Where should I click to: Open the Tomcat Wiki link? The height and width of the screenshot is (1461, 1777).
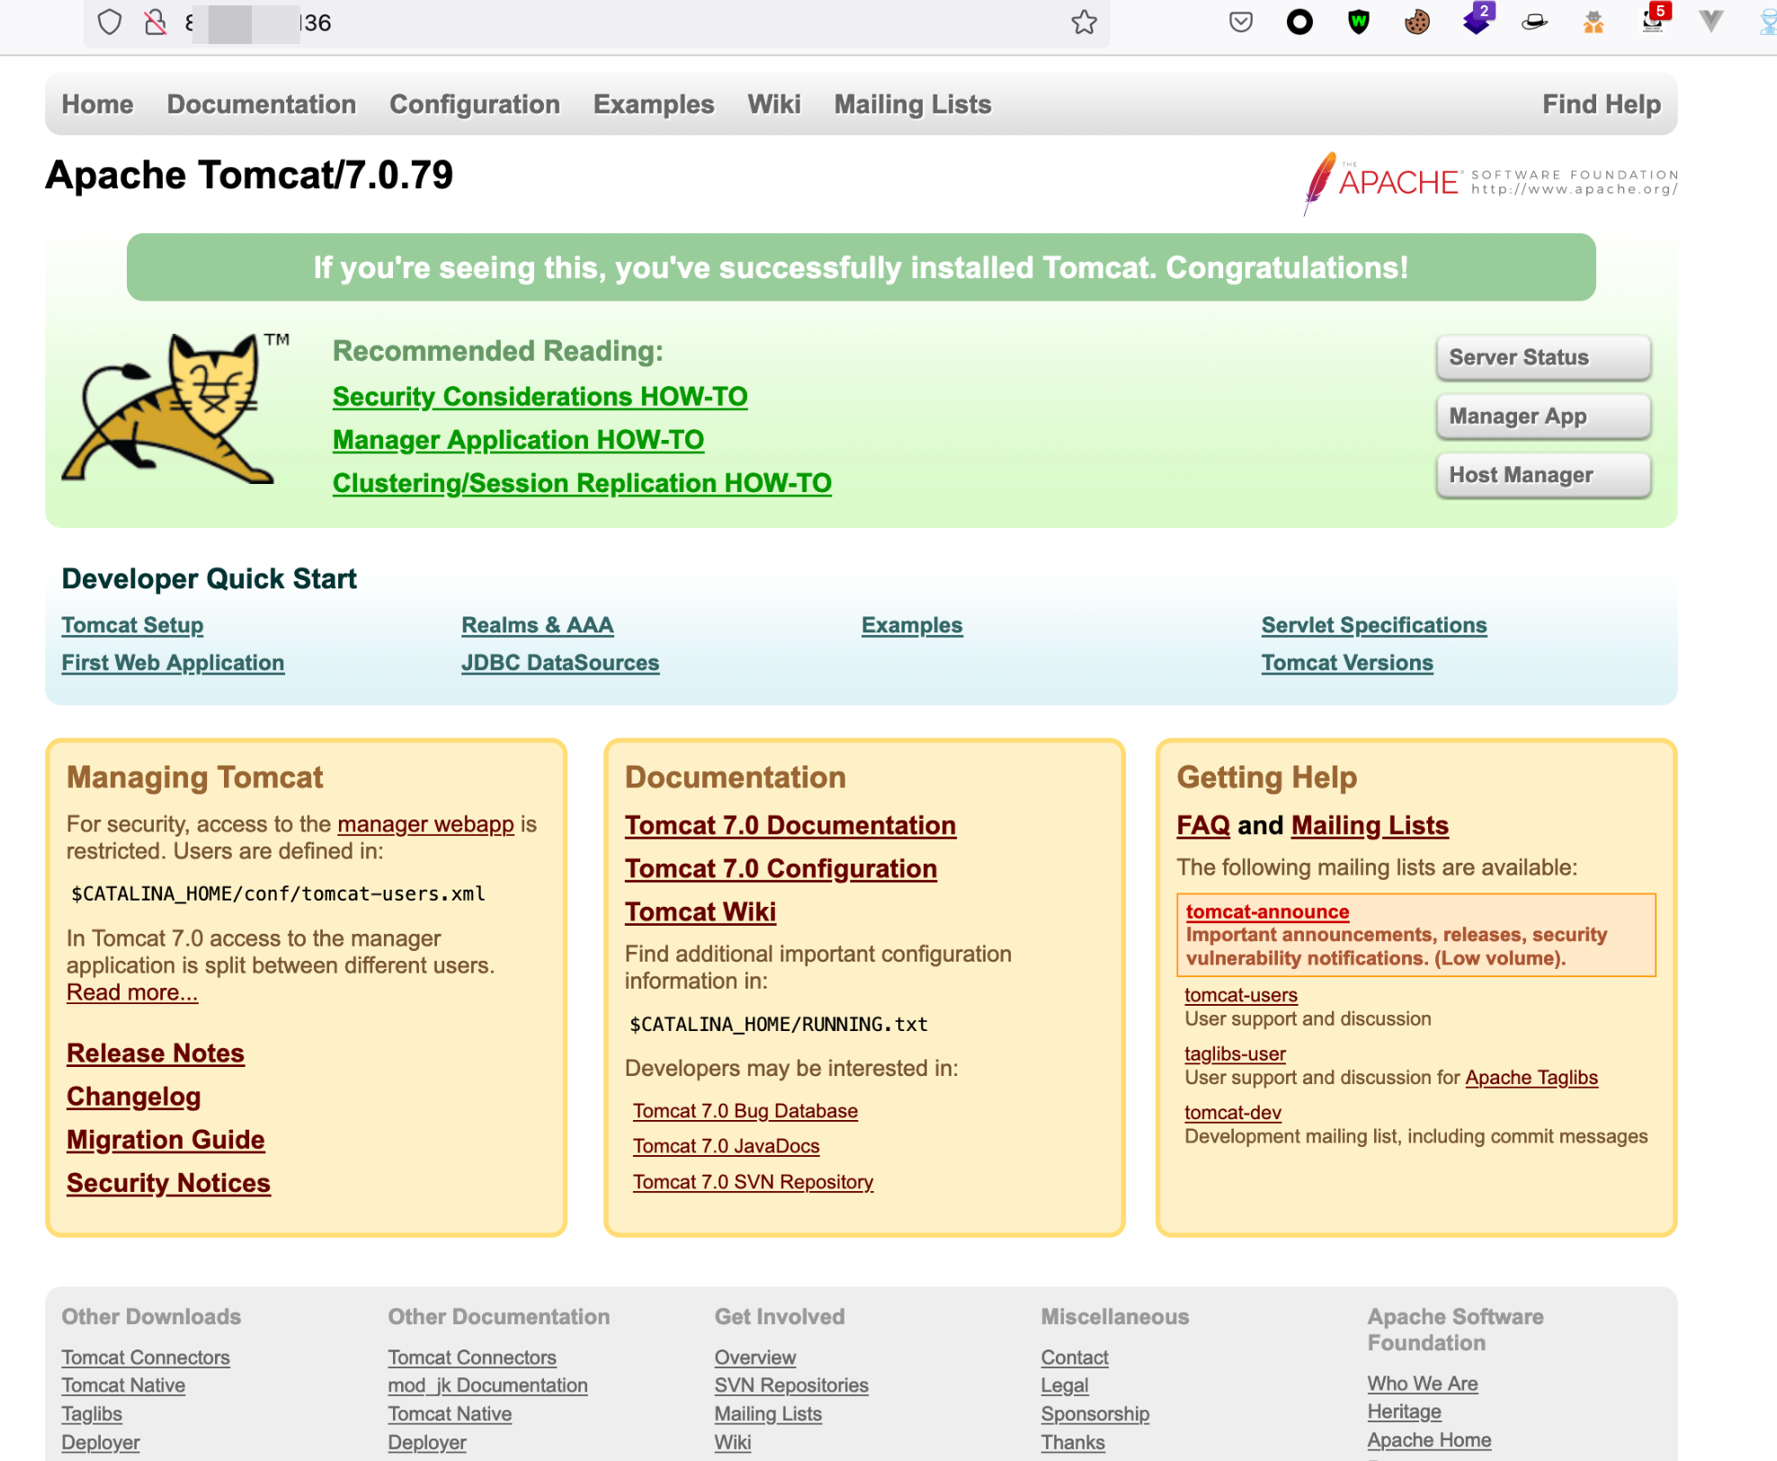point(701,911)
